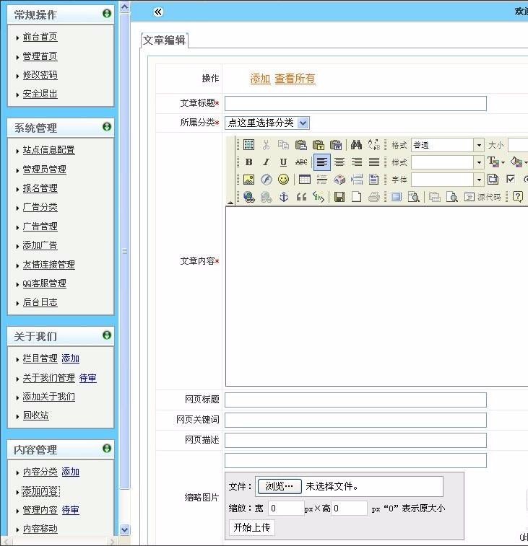This screenshot has width=528, height=546.
Task: Click the Print printer icon
Action: [x=374, y=197]
